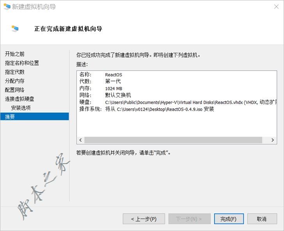
Task: Open the 连接虚拟硬盘 step
Action: point(20,99)
